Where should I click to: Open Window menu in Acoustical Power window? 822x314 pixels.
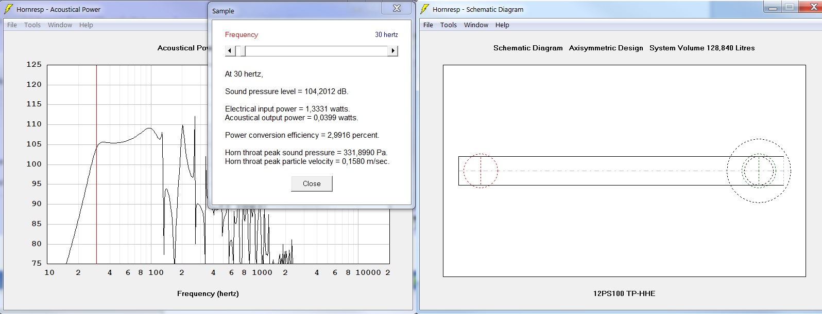tap(60, 25)
